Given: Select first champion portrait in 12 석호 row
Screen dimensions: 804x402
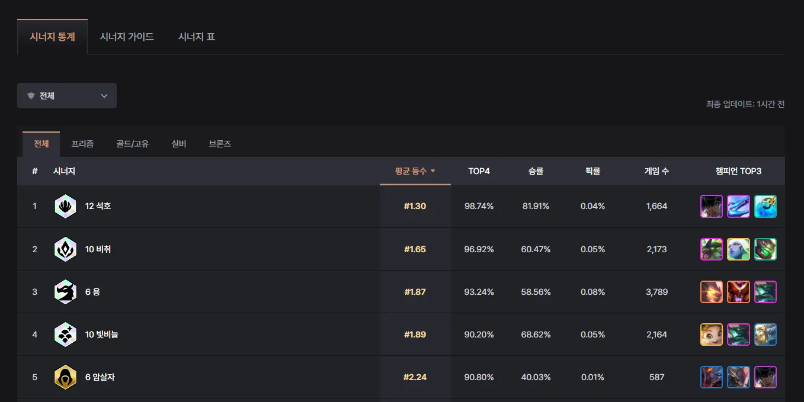Looking at the screenshot, I should (712, 207).
